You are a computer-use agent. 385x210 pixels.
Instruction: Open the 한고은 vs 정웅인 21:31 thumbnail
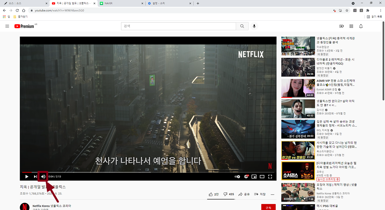[298, 150]
